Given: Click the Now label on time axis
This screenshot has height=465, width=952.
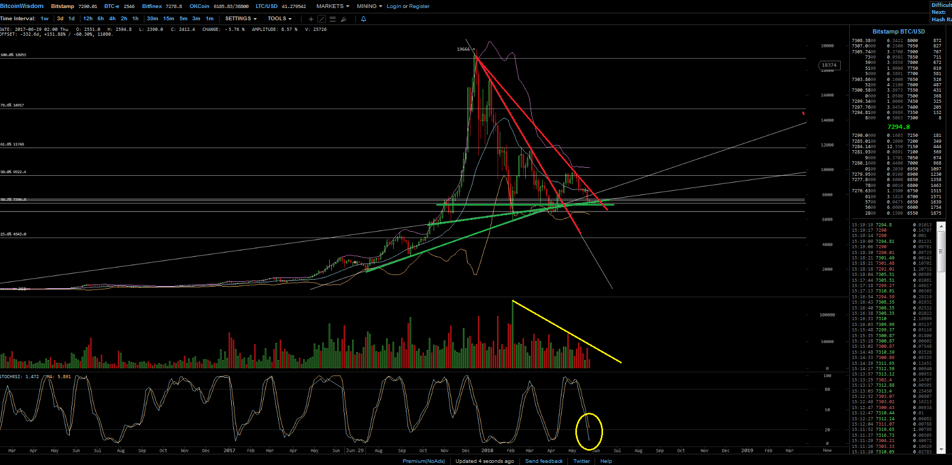Looking at the screenshot, I should point(827,451).
